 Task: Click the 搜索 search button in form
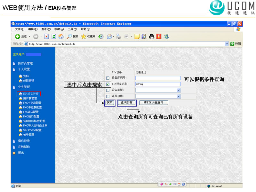[x=109, y=102]
